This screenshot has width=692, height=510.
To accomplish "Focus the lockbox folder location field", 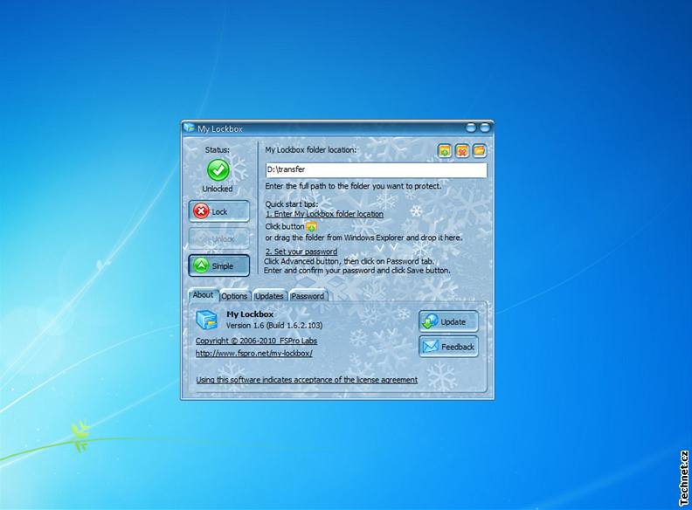I will point(377,169).
